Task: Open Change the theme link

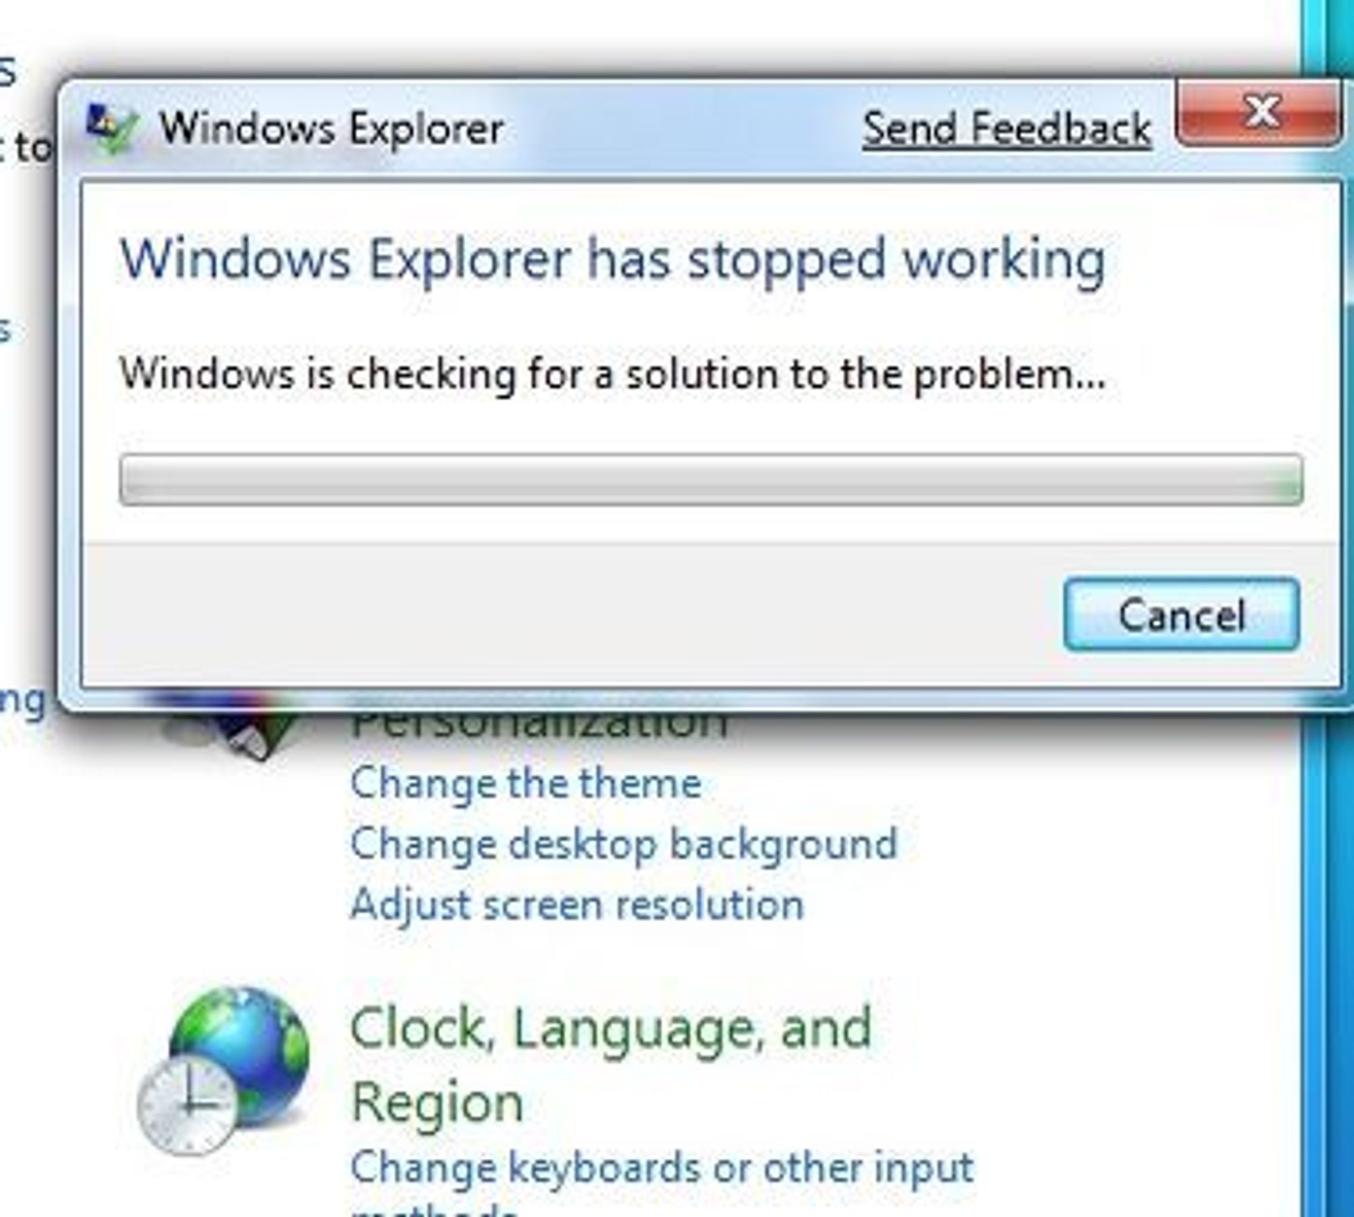Action: pos(525,784)
